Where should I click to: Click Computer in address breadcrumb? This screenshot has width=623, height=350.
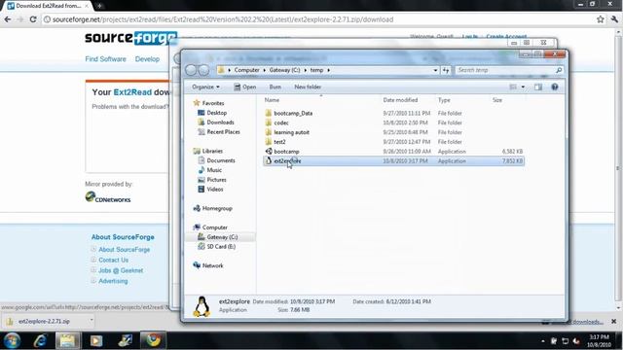click(246, 70)
